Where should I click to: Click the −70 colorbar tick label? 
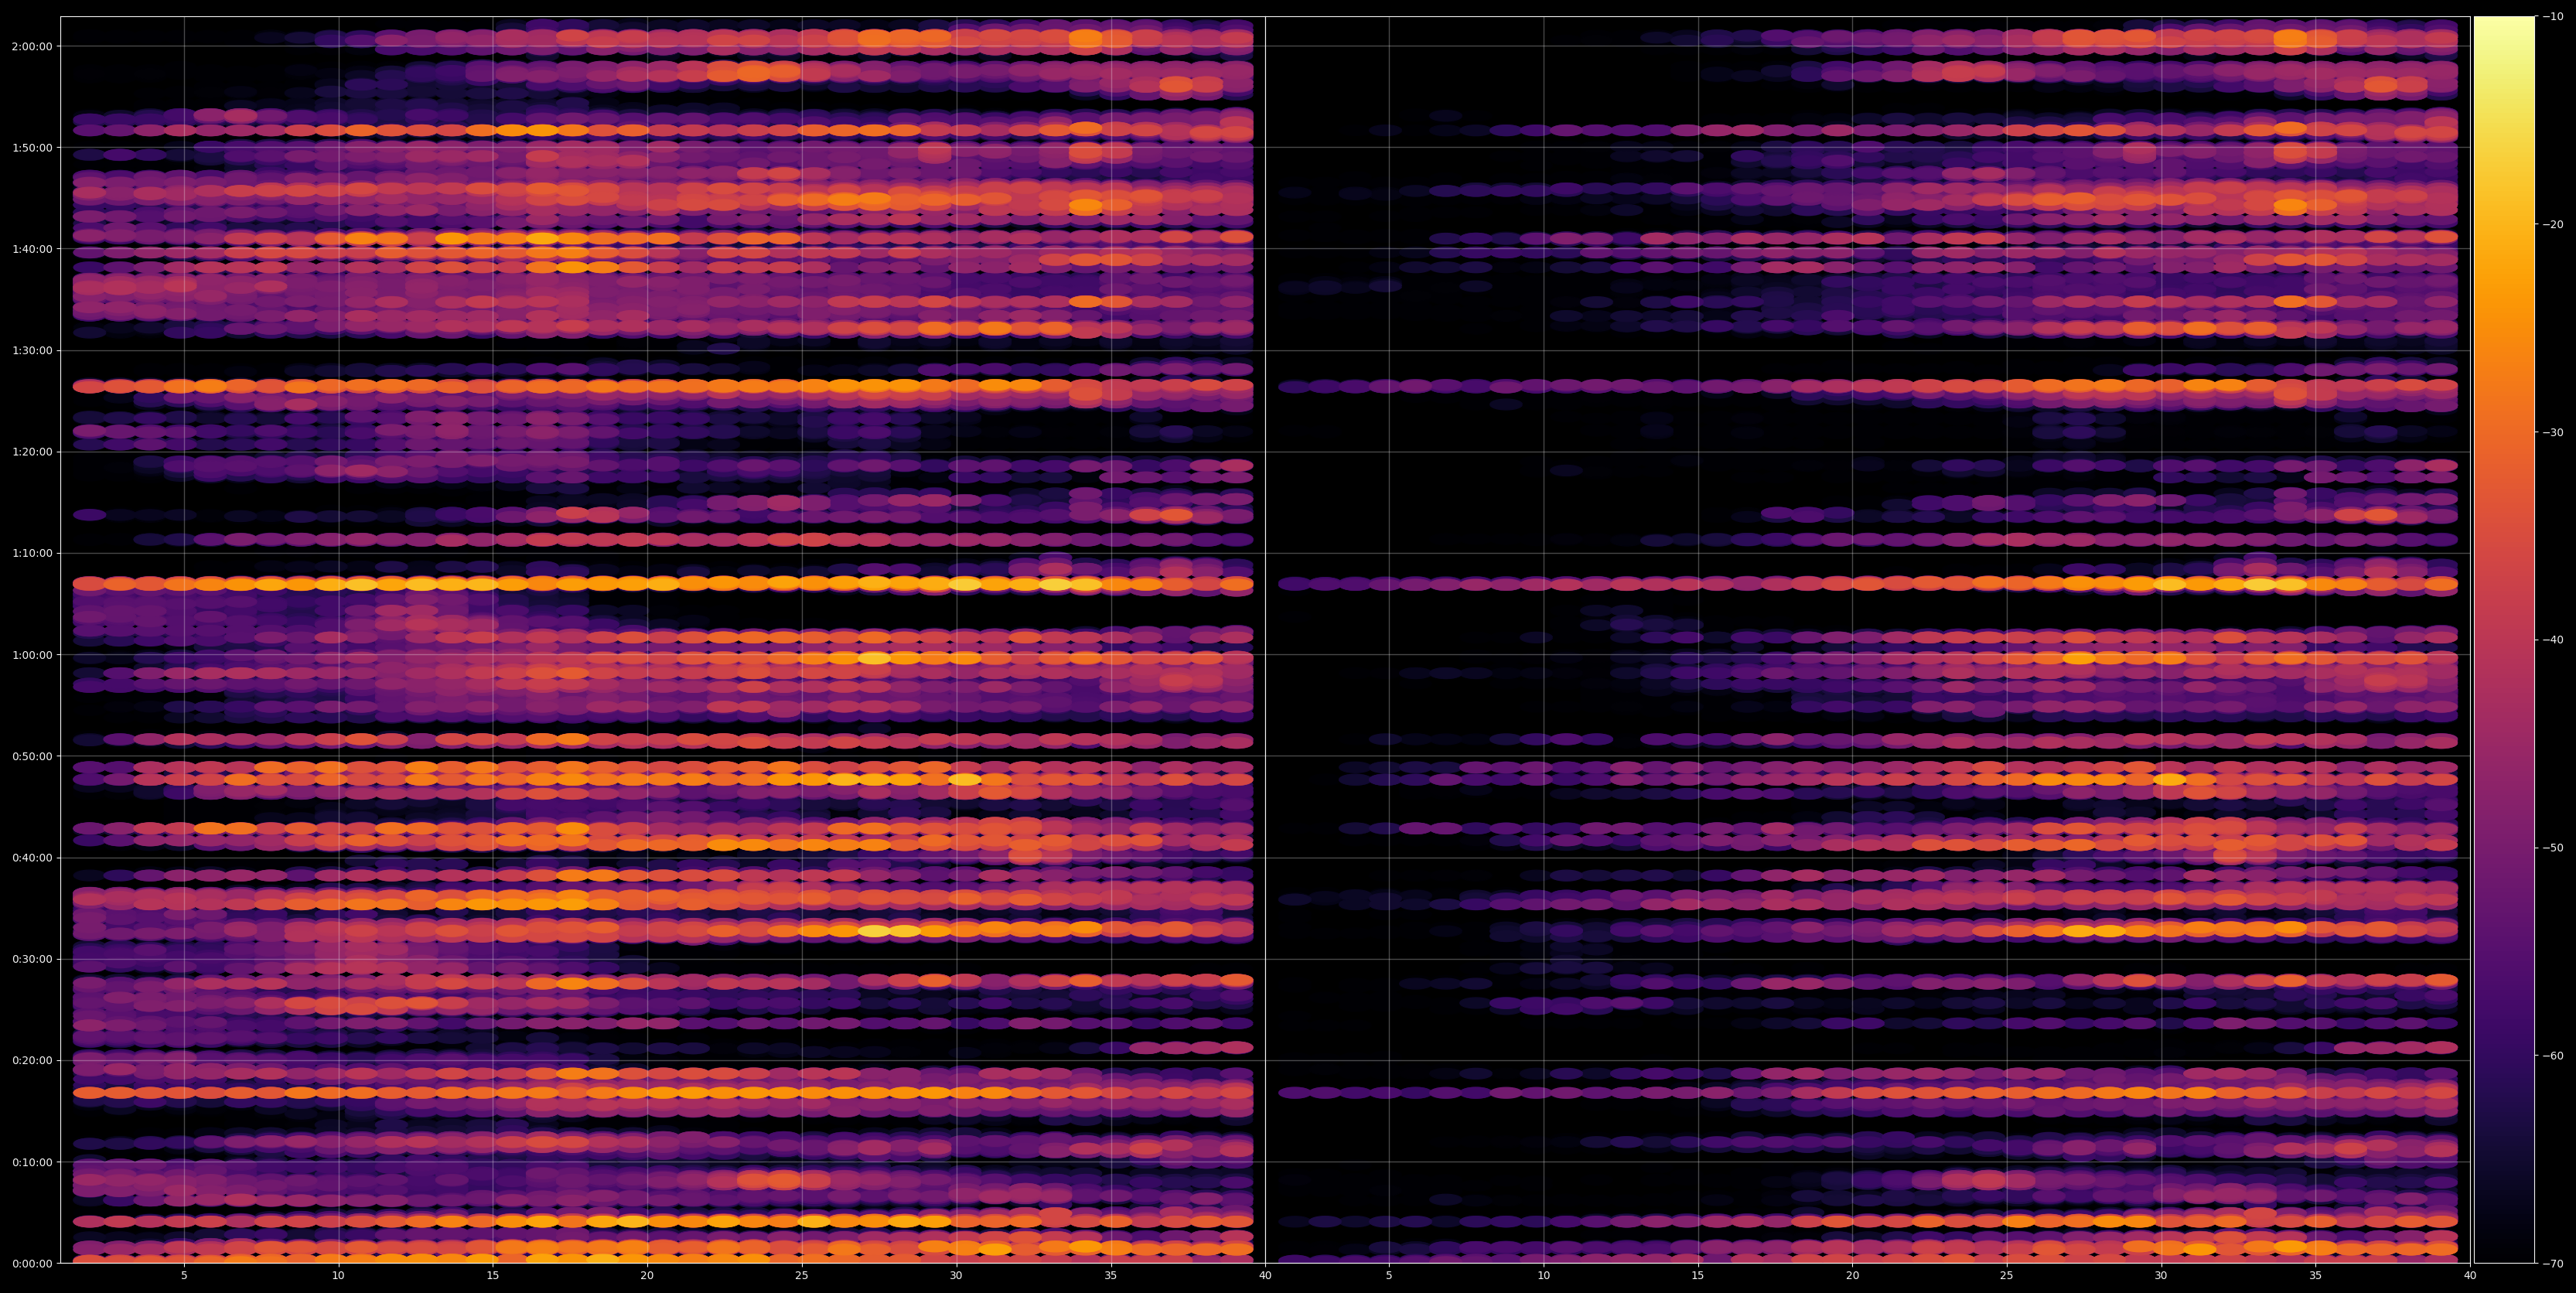pyautogui.click(x=2553, y=1264)
